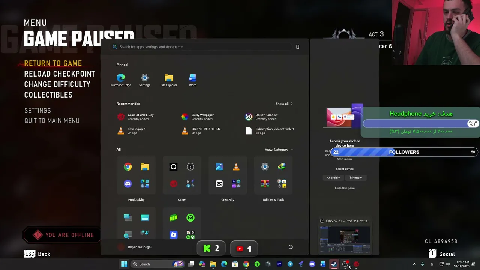Open Collectibles in pause menu

(48, 95)
